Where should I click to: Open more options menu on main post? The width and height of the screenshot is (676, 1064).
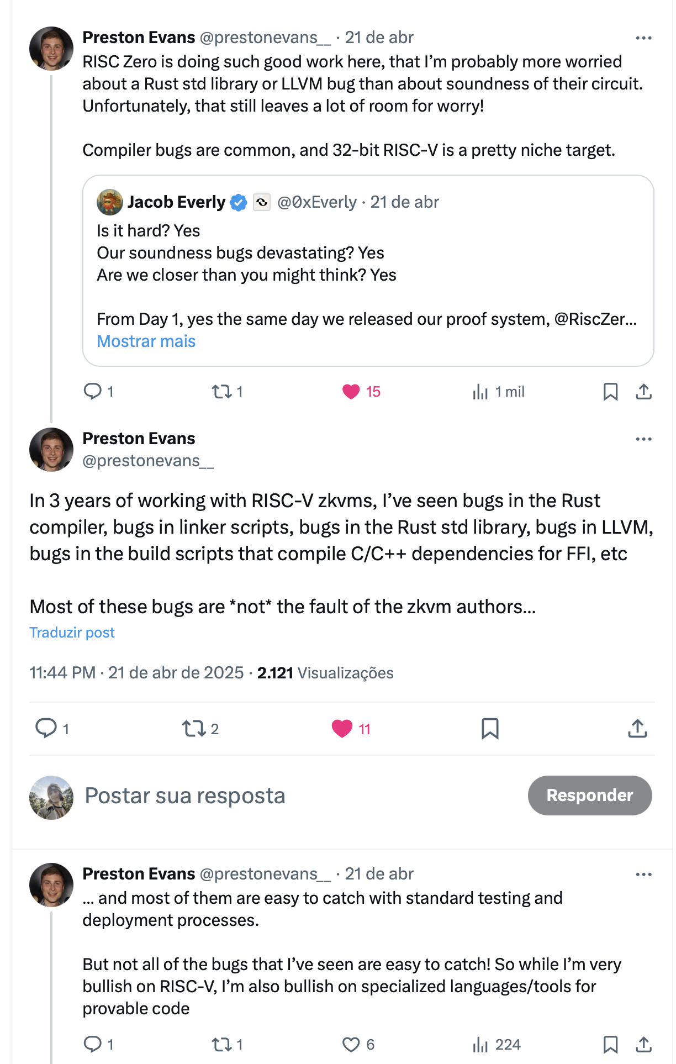coord(643,439)
